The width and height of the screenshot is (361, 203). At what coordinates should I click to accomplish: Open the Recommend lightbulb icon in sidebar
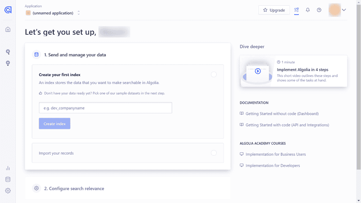click(8, 63)
